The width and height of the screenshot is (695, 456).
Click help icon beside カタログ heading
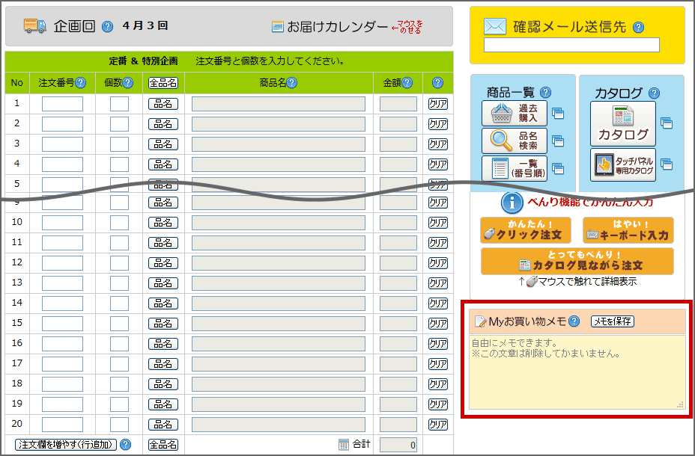[654, 93]
